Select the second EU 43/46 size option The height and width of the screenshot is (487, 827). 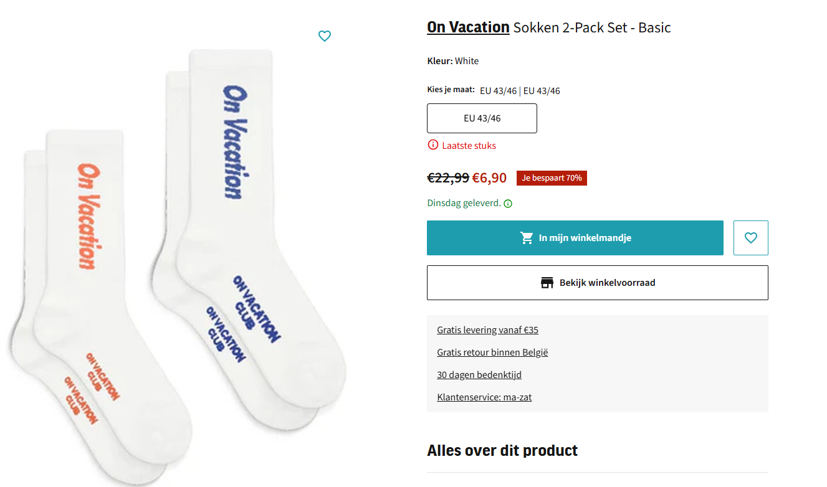tap(540, 90)
